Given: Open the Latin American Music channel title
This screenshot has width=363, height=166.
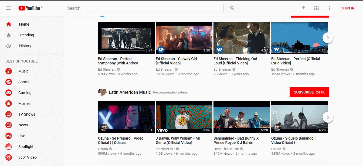Looking at the screenshot, I should pos(130,92).
